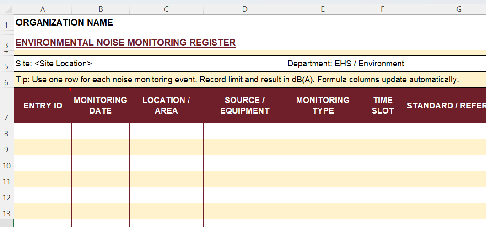
Task: Select the MONITORING TYPE header cell
Action: 323,105
